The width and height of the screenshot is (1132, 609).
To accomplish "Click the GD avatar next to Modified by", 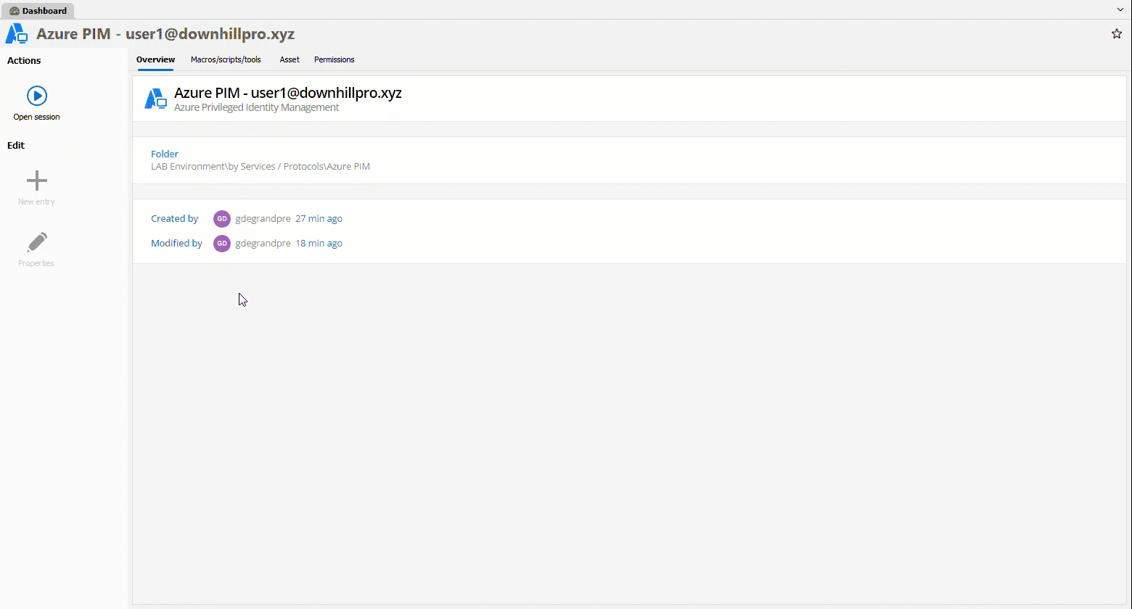I will click(x=222, y=244).
